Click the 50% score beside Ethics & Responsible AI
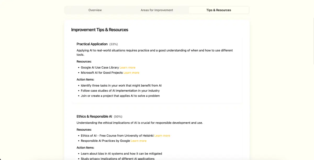Screen dimensions: 314x160 coord(118,117)
